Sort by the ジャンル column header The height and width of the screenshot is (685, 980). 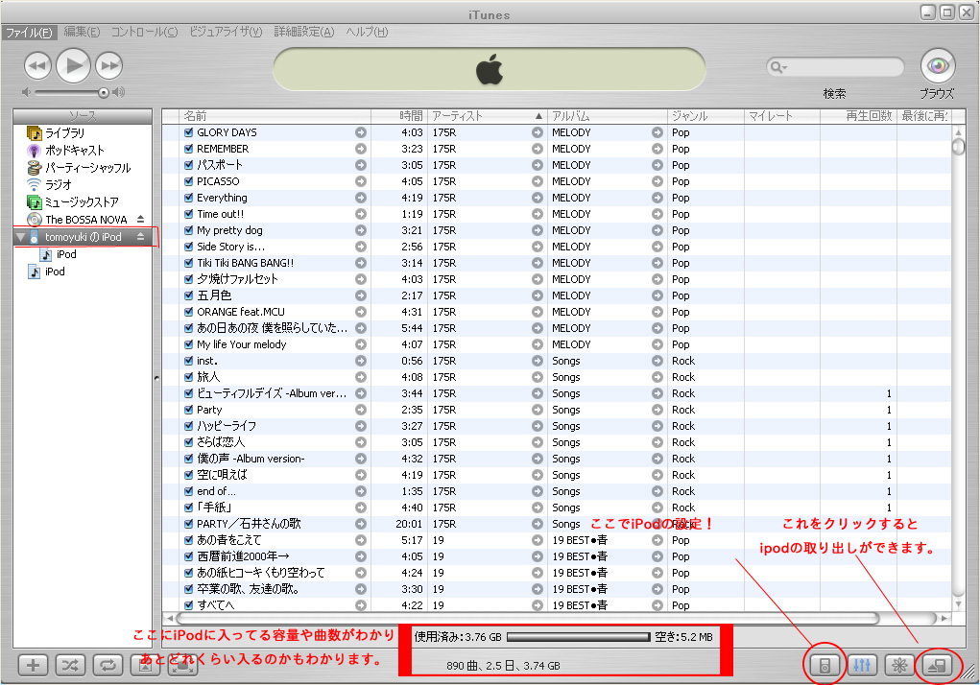pos(705,116)
